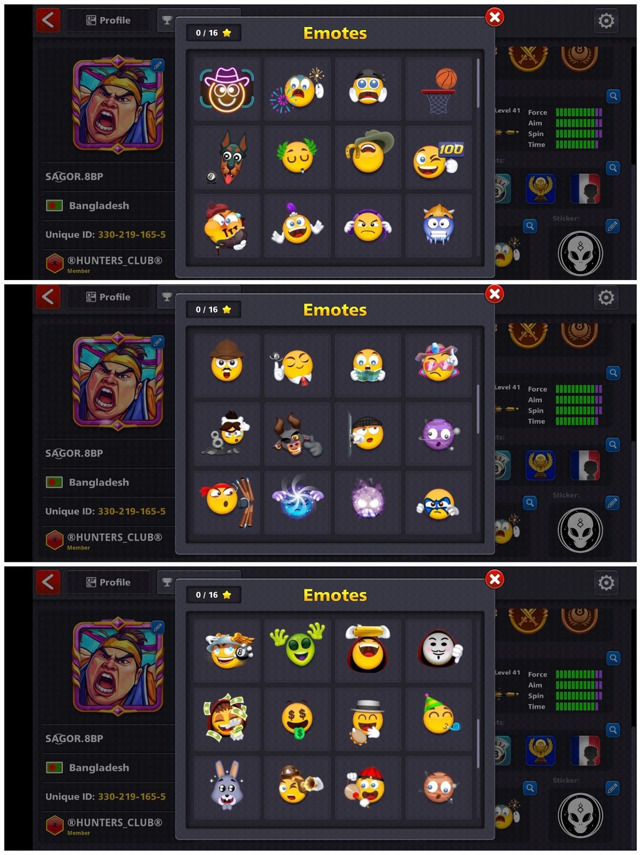This screenshot has width=641, height=855.
Task: Pick the detective hat mustache emote
Action: pyautogui.click(x=227, y=365)
